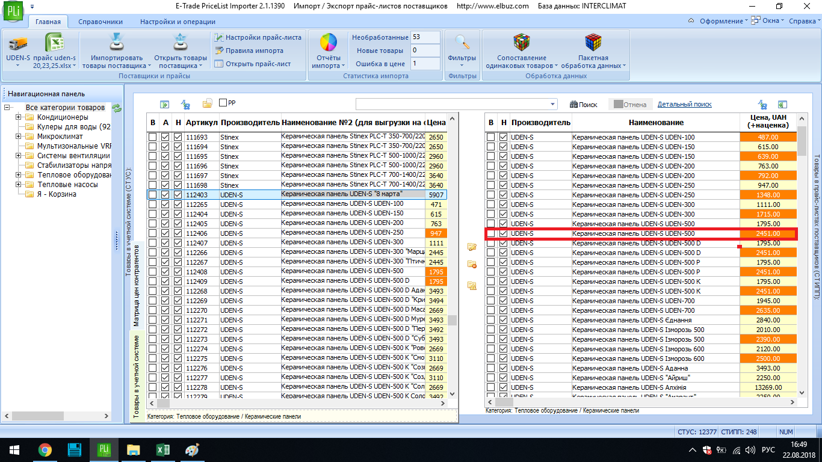
Task: Open Paint from the taskbar
Action: [x=191, y=450]
